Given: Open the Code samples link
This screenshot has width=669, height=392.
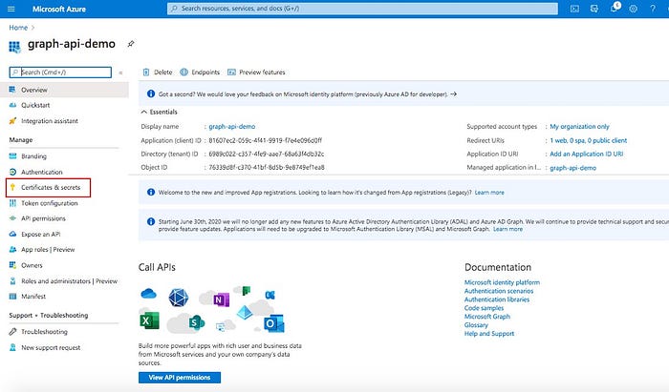Looking at the screenshot, I should tap(484, 308).
